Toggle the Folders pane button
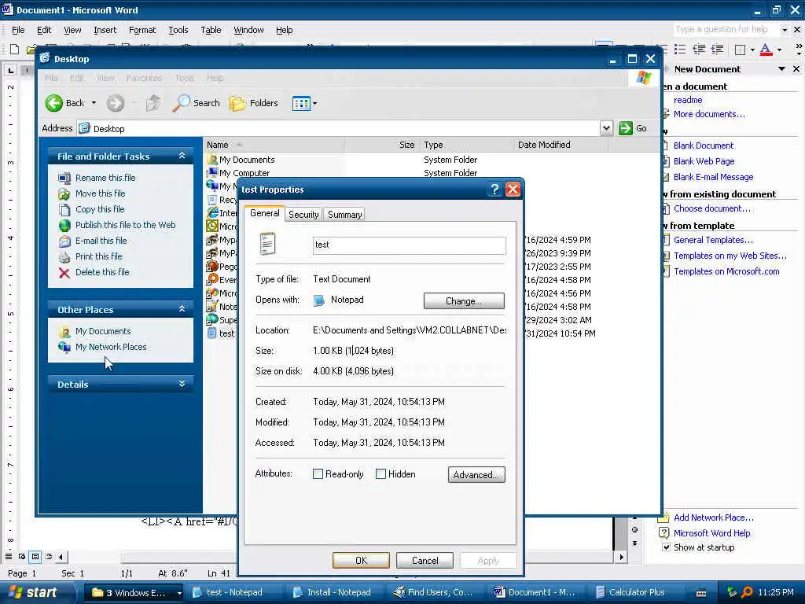Viewport: 805px width, 604px height. pos(254,103)
